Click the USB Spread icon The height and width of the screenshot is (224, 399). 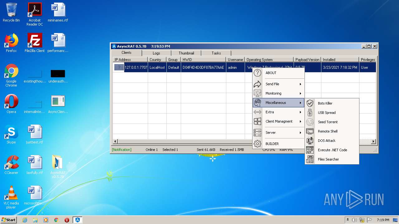coord(310,113)
